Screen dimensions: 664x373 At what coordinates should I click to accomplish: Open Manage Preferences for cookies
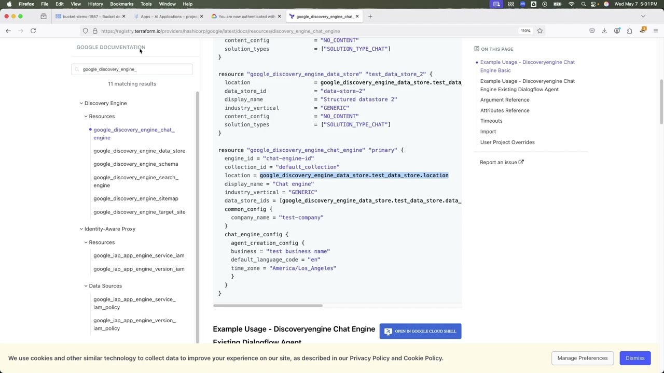tap(582, 358)
